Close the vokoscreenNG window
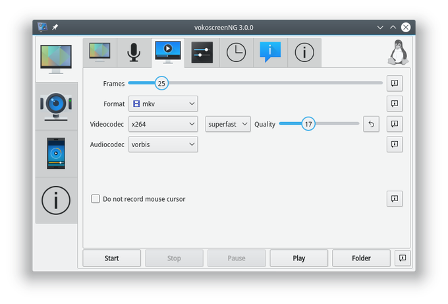This screenshot has width=448, height=304. point(406,27)
